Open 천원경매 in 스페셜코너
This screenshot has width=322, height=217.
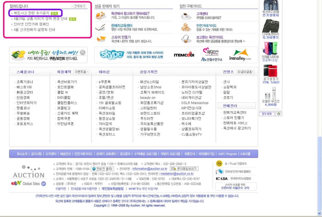tap(23, 98)
